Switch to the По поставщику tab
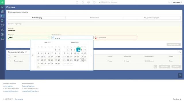The image size is (184, 103). click(x=37, y=18)
